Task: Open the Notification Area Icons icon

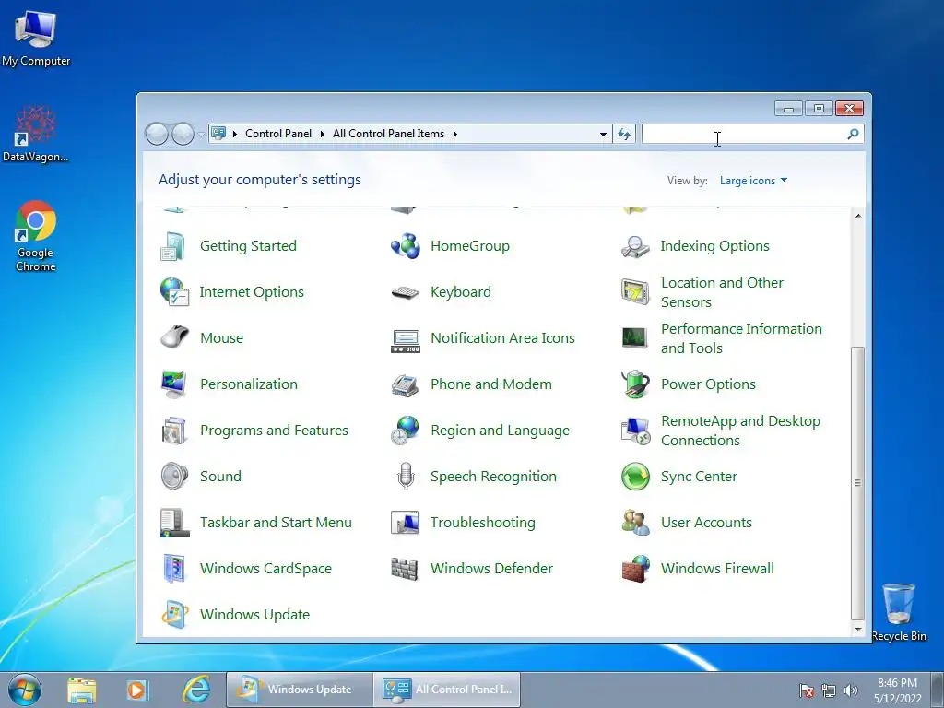Action: tap(406, 341)
